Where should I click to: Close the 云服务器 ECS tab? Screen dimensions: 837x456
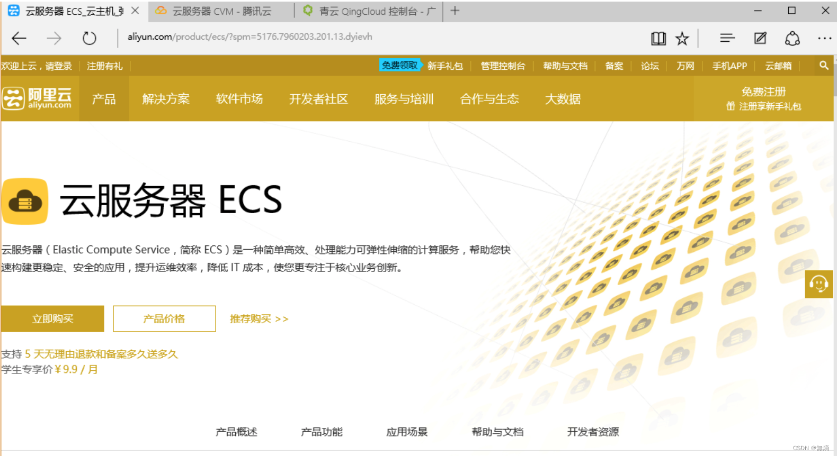(x=135, y=11)
